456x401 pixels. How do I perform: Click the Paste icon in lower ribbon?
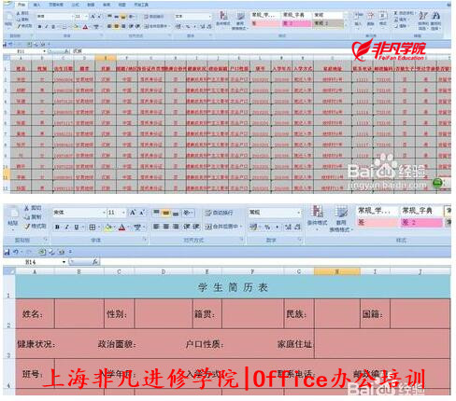coord(13,217)
